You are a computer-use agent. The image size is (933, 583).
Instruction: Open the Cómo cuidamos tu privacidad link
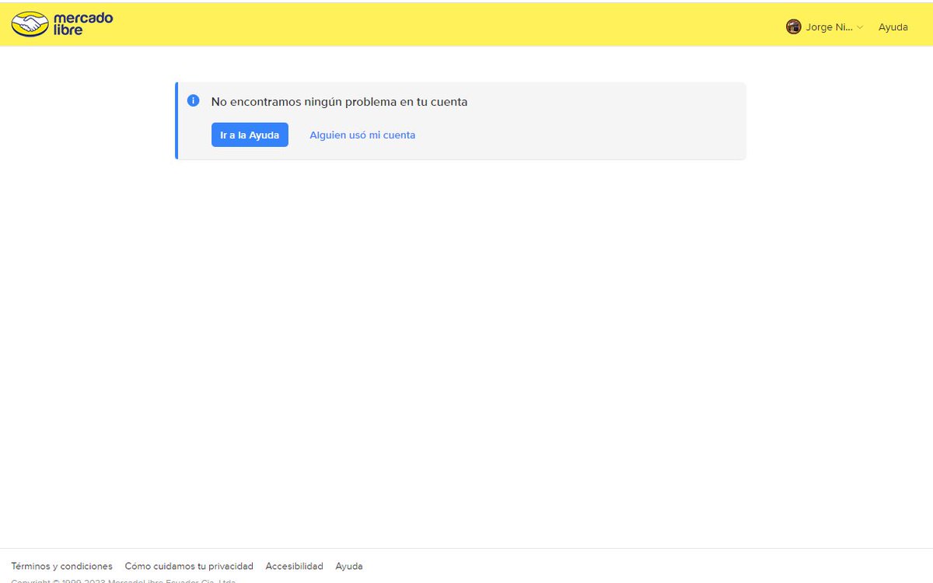point(189,566)
